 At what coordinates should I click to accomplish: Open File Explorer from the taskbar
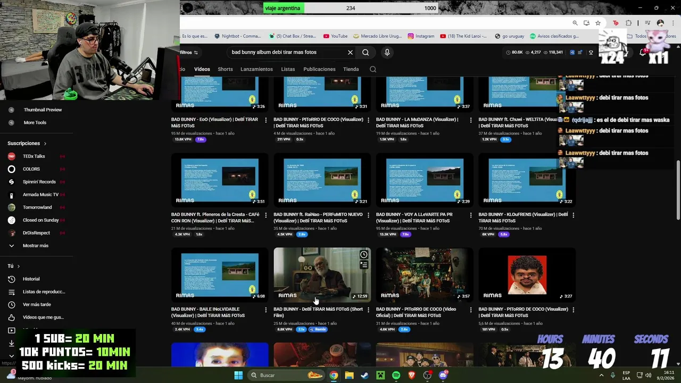tap(349, 375)
